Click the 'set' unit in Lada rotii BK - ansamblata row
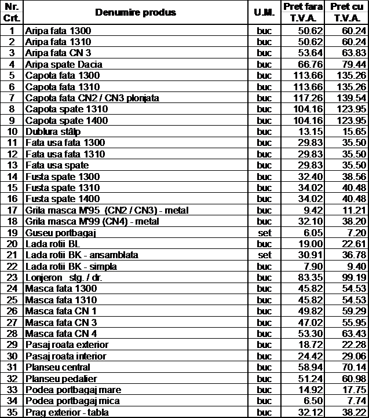369x418 pixels. click(264, 255)
